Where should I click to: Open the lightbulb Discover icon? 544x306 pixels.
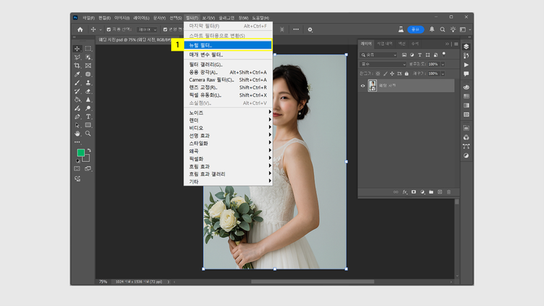(453, 30)
